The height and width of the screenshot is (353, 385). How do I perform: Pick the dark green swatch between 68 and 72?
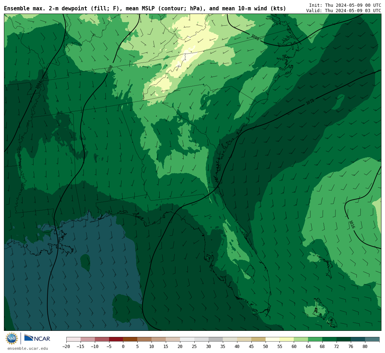[x=330, y=339]
